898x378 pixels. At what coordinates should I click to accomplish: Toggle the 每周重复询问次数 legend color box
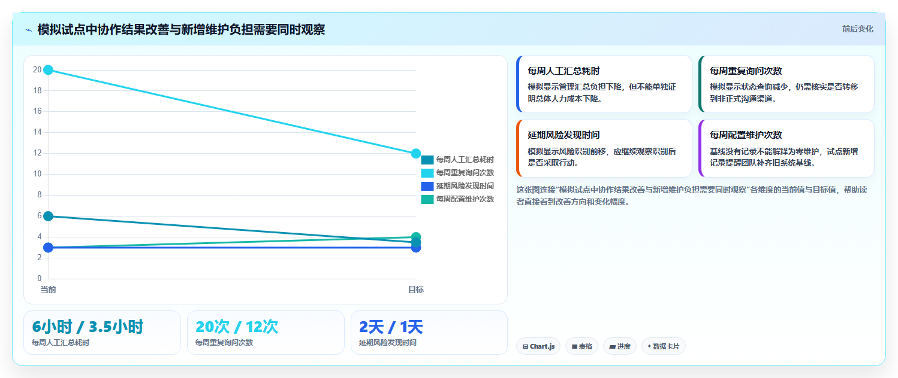coord(427,173)
